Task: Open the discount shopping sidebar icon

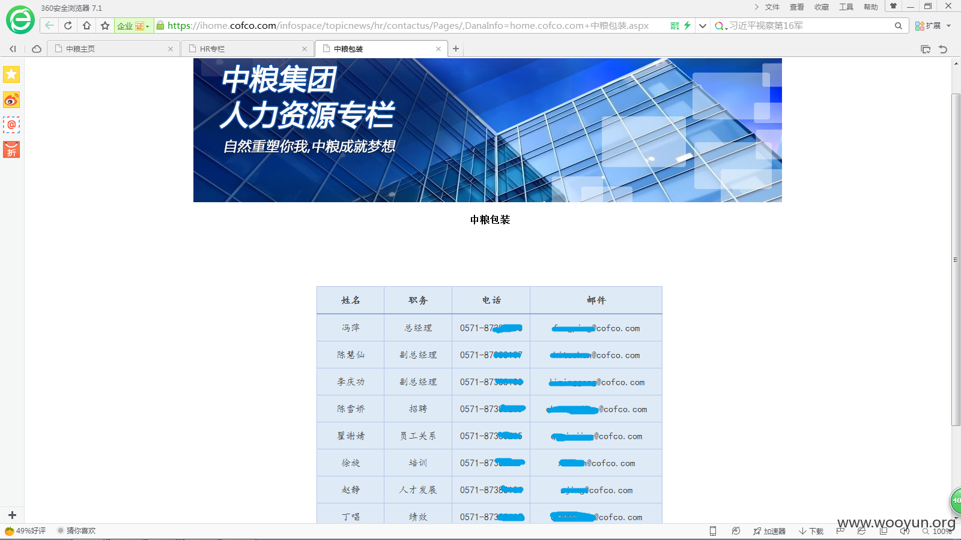Action: pyautogui.click(x=11, y=149)
